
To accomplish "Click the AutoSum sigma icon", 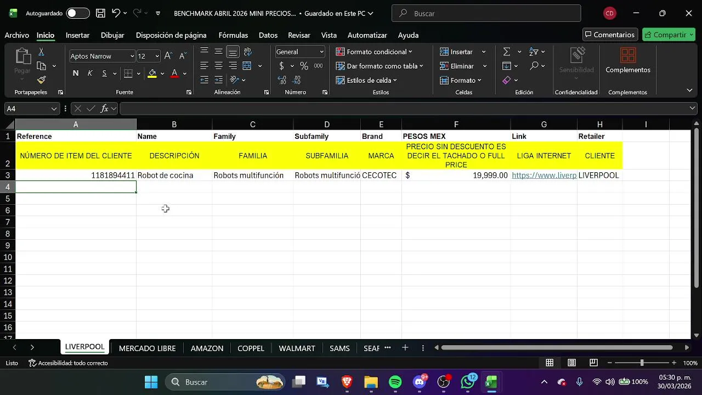I will (x=507, y=52).
